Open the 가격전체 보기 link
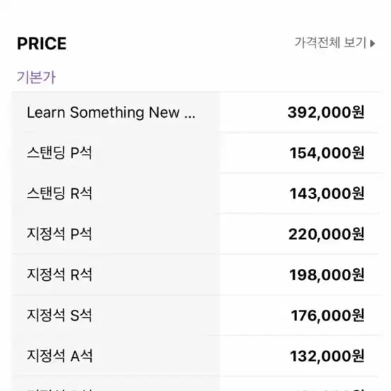 pyautogui.click(x=335, y=43)
